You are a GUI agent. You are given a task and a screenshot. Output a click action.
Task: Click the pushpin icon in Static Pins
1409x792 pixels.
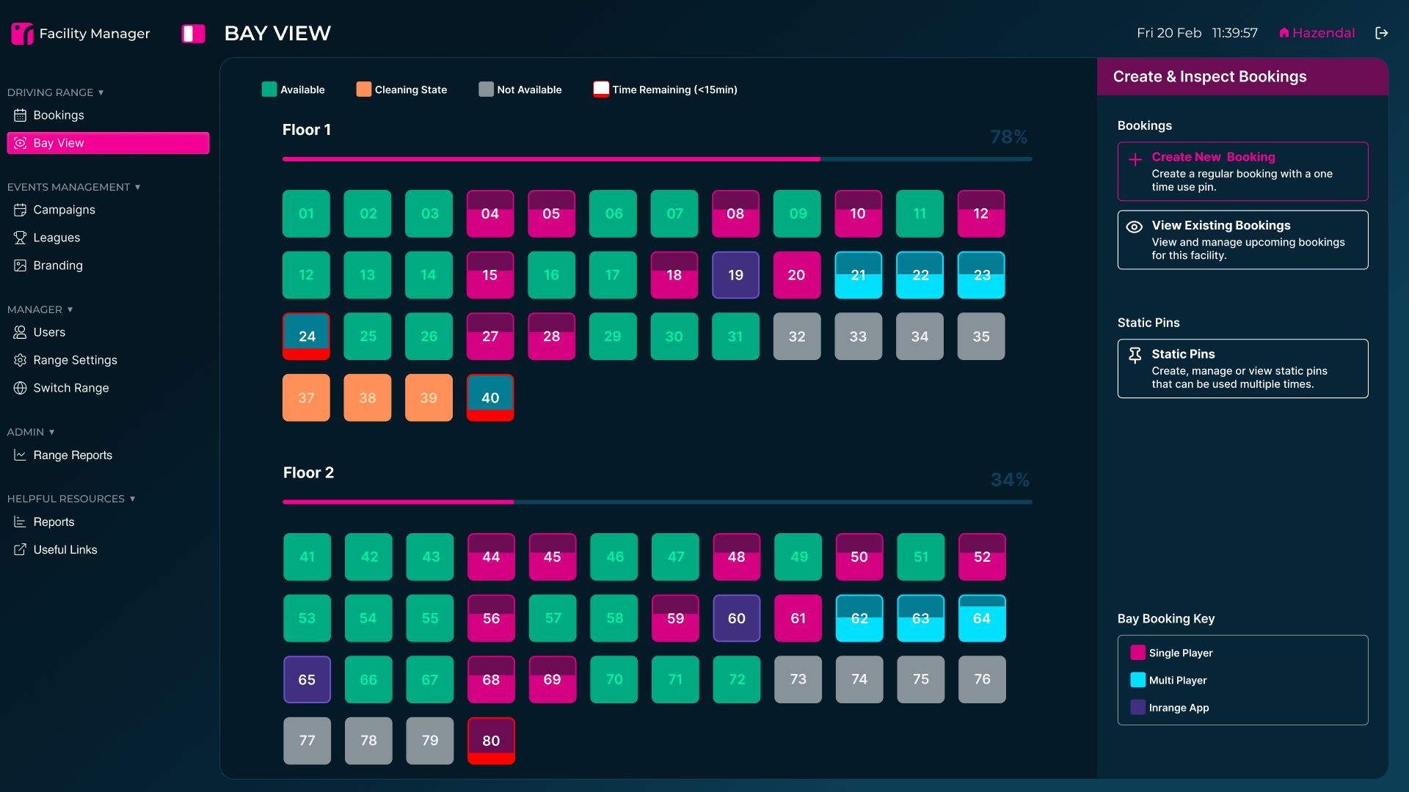[x=1135, y=356]
